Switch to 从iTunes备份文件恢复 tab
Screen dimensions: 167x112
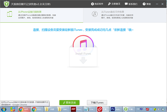[125, 15]
